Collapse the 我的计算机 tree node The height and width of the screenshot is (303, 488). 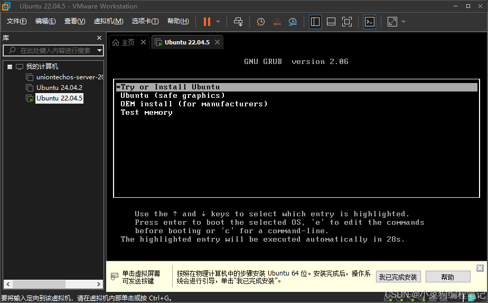(x=10, y=67)
